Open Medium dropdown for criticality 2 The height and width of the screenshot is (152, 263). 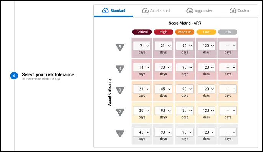click(185, 111)
